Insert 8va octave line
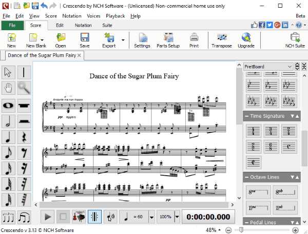 coord(258,192)
